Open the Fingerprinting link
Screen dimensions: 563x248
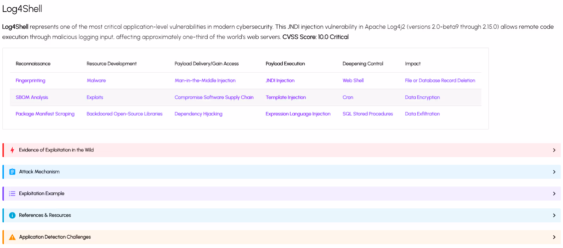coord(31,80)
